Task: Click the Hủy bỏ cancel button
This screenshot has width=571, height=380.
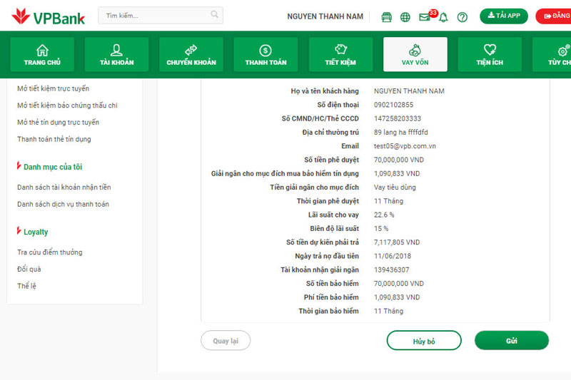Action: click(424, 341)
